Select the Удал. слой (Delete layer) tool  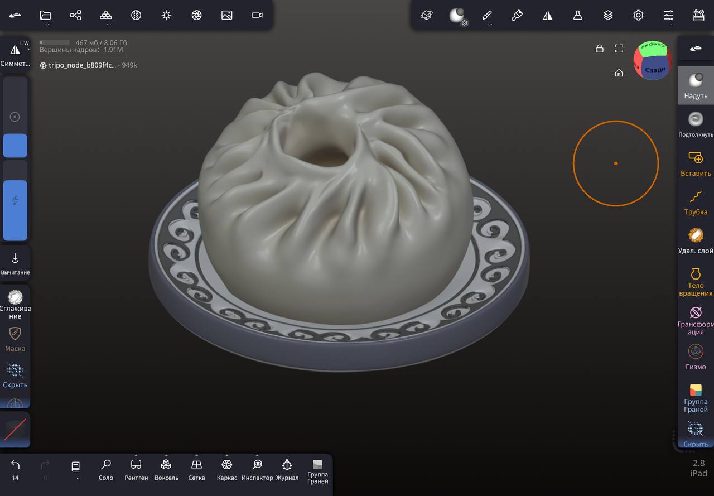(696, 240)
